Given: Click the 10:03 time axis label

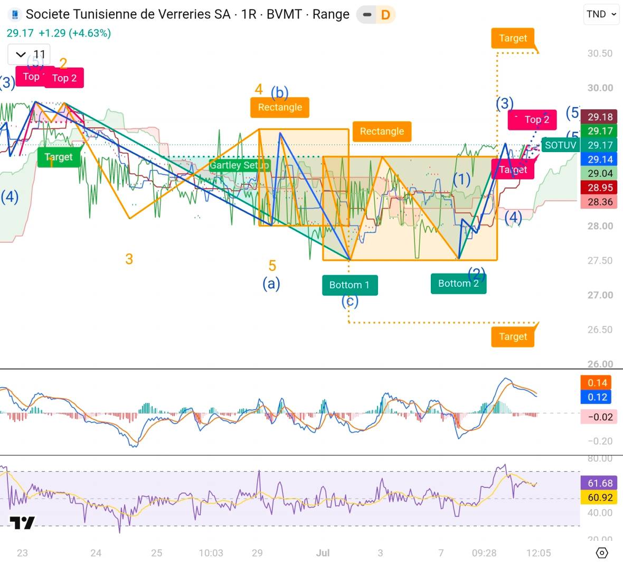Looking at the screenshot, I should pyautogui.click(x=211, y=552).
